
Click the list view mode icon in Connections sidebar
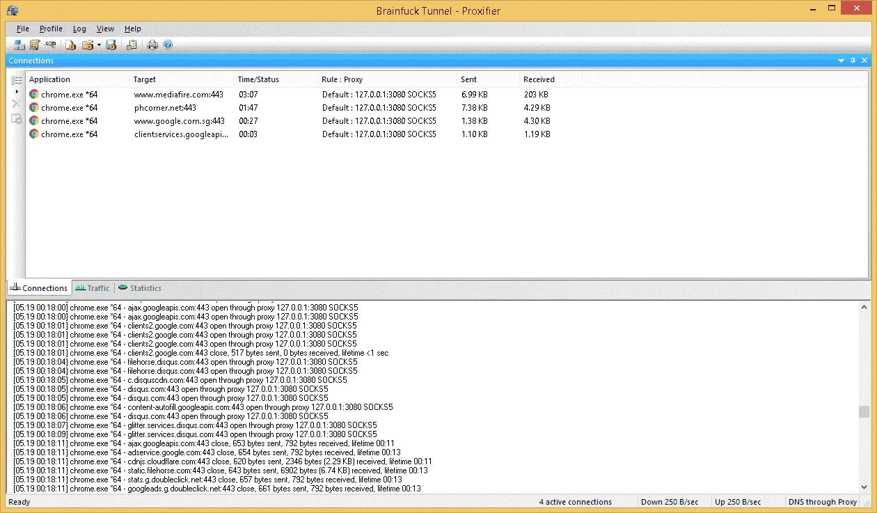(17, 80)
